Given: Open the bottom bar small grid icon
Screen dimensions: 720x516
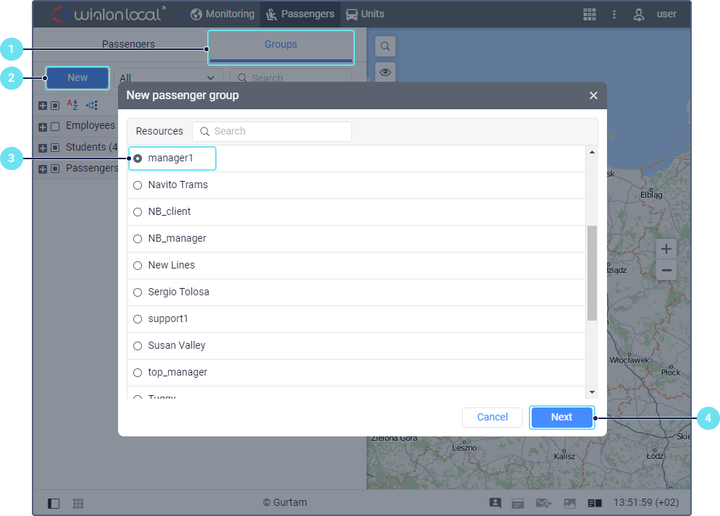Looking at the screenshot, I should coord(78,503).
